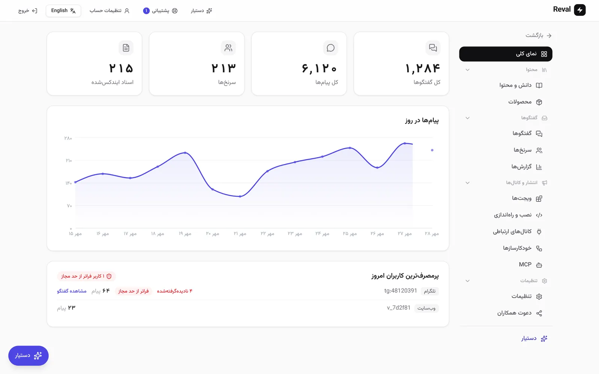599x374 pixels.
Task: Click the تلگرام channel tag
Action: pyautogui.click(x=430, y=291)
